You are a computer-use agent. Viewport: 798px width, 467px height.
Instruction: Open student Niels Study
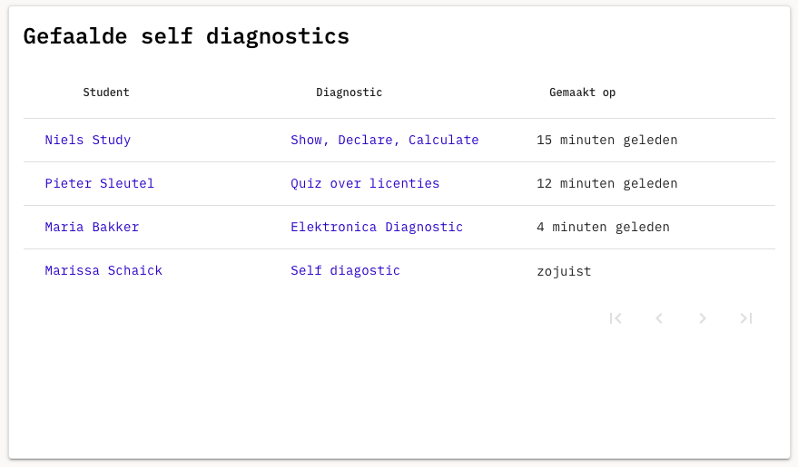tap(87, 141)
